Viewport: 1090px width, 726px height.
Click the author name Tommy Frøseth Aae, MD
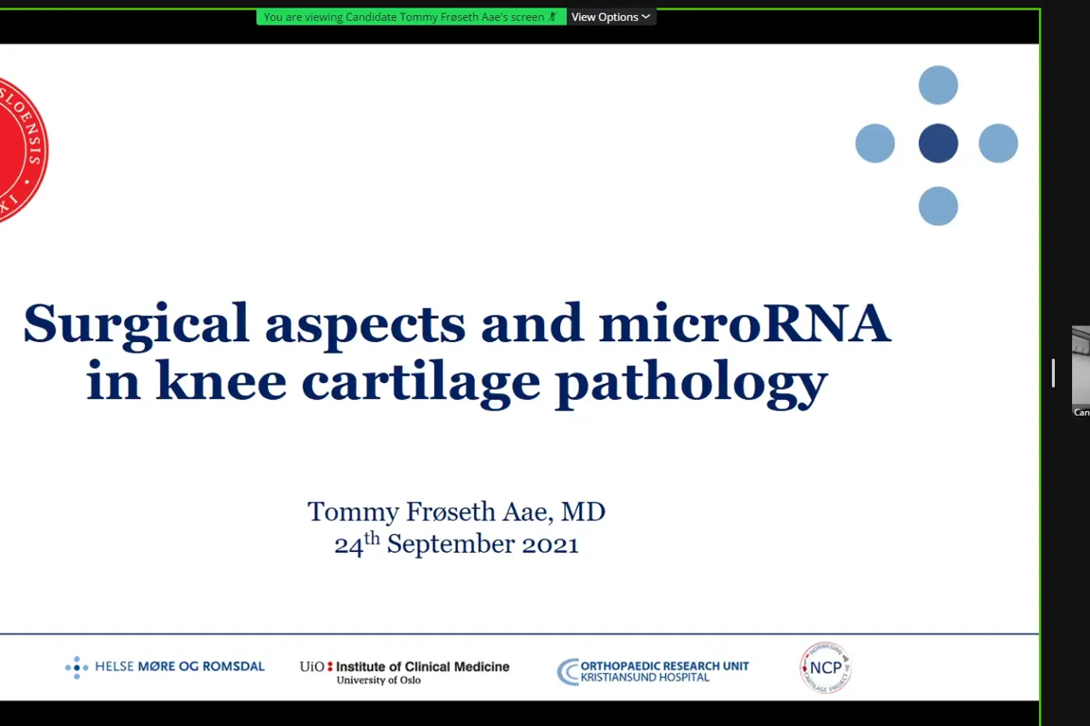click(x=456, y=511)
